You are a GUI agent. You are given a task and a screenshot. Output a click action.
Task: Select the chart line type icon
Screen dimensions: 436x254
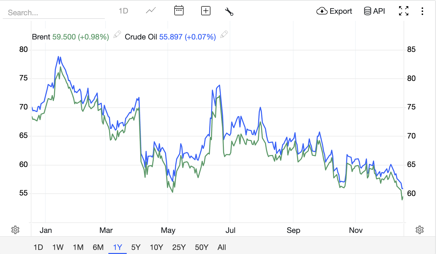(150, 11)
